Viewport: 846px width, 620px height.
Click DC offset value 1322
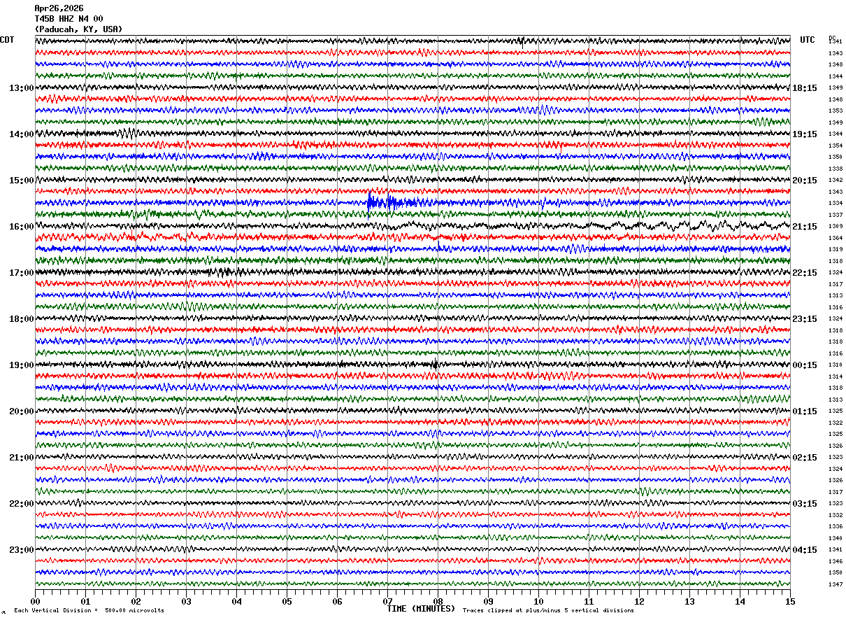point(836,423)
